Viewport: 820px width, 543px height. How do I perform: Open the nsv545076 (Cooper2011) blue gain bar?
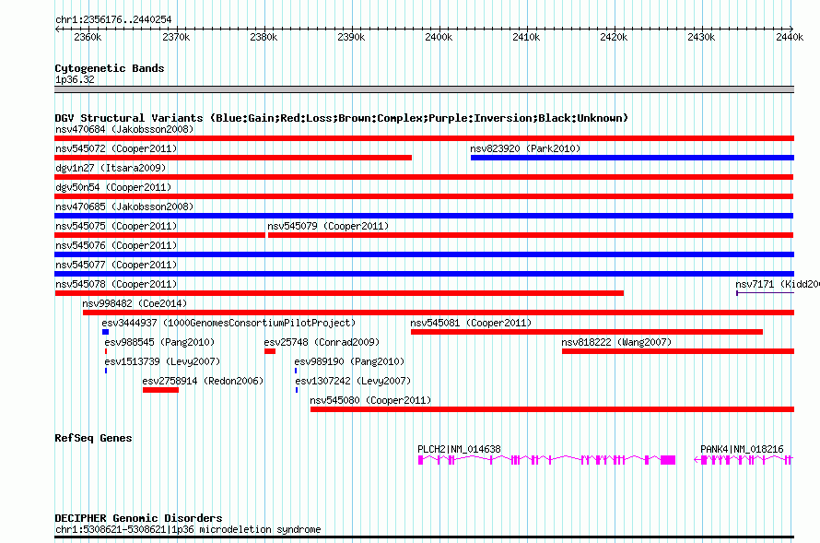pyautogui.click(x=424, y=254)
